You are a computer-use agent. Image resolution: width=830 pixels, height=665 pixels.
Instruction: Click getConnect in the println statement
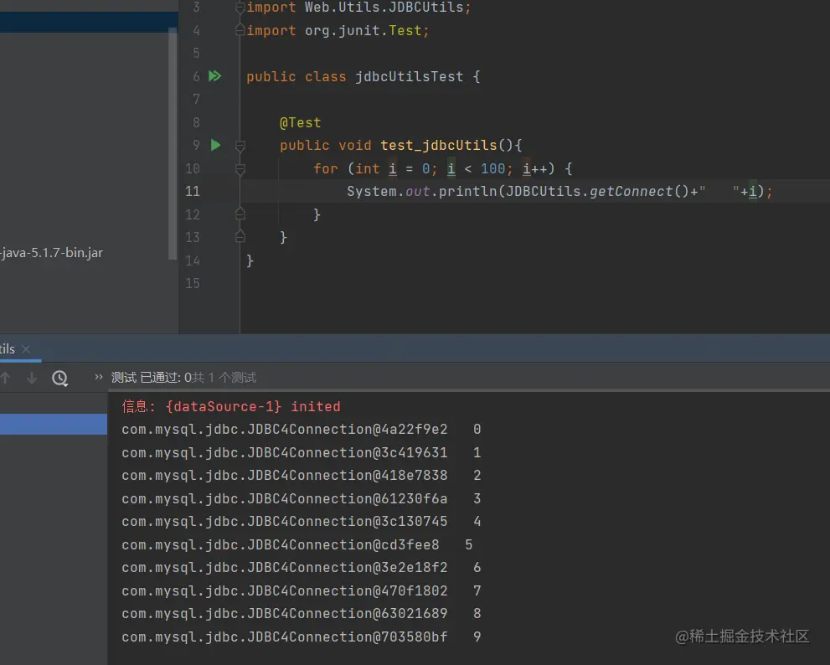(x=631, y=191)
